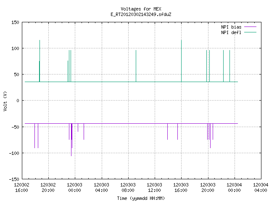The image size is (269, 202).
Task: Click the y-axis tick label "100"
Action: 15,48
